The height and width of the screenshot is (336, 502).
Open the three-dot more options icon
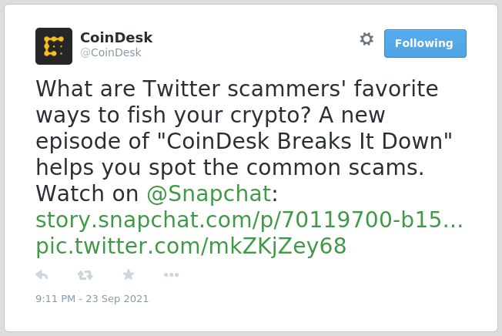171,275
